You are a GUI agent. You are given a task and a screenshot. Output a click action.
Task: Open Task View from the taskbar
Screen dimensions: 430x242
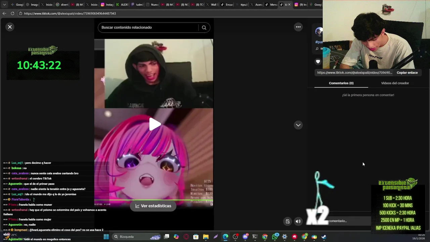click(x=166, y=237)
